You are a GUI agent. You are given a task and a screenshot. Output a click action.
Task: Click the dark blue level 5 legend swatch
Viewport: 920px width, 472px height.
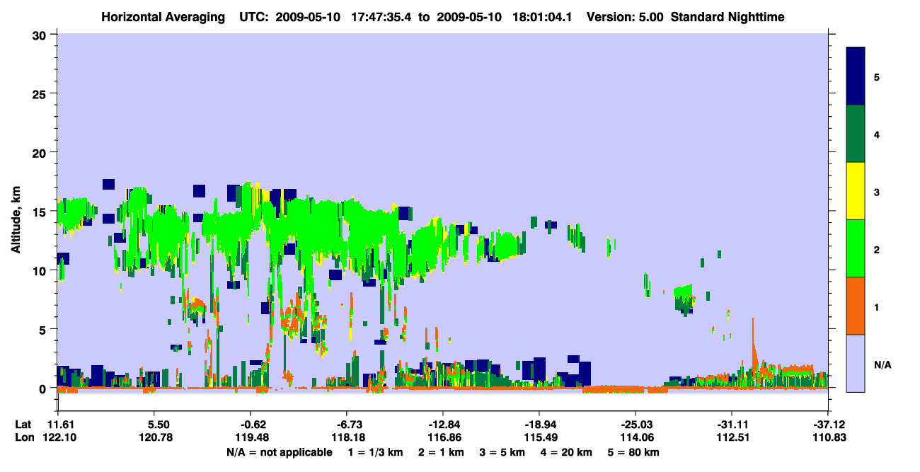(x=856, y=76)
